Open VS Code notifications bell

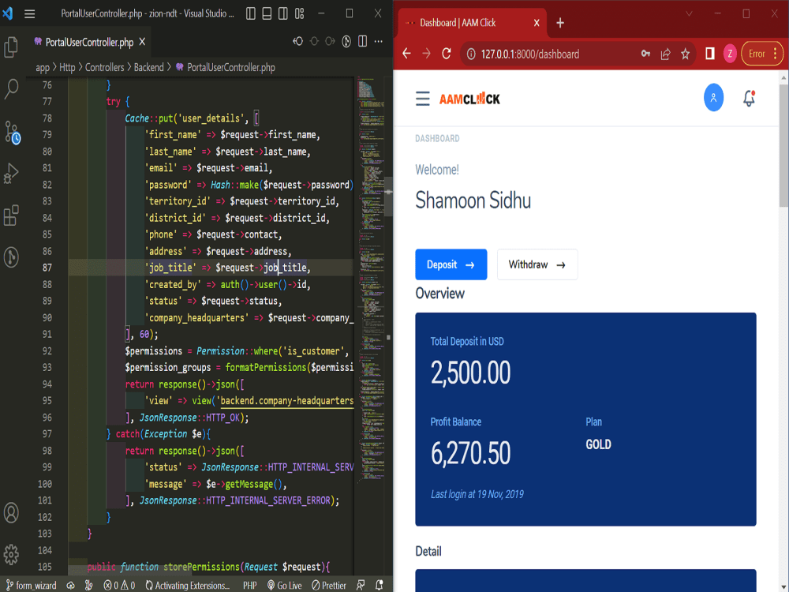pyautogui.click(x=380, y=586)
